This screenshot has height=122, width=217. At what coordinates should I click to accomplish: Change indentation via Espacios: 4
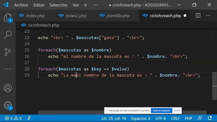(141, 118)
